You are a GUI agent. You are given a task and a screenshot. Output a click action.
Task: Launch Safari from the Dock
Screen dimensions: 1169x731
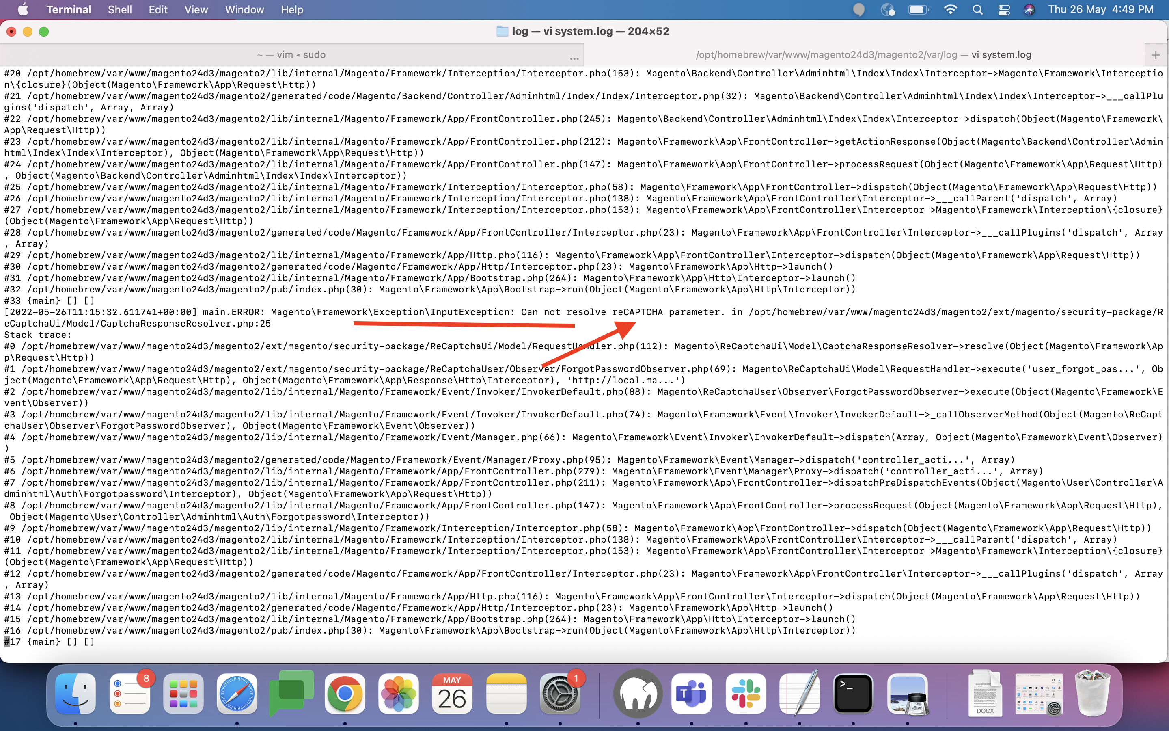(x=237, y=693)
